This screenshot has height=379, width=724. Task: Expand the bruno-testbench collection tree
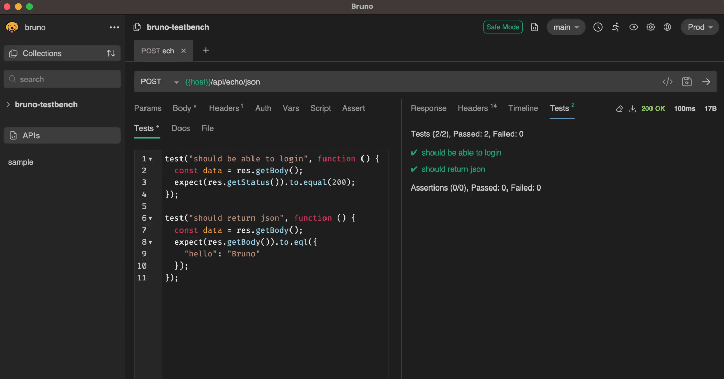point(8,105)
